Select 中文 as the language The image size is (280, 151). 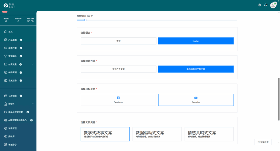click(118, 41)
